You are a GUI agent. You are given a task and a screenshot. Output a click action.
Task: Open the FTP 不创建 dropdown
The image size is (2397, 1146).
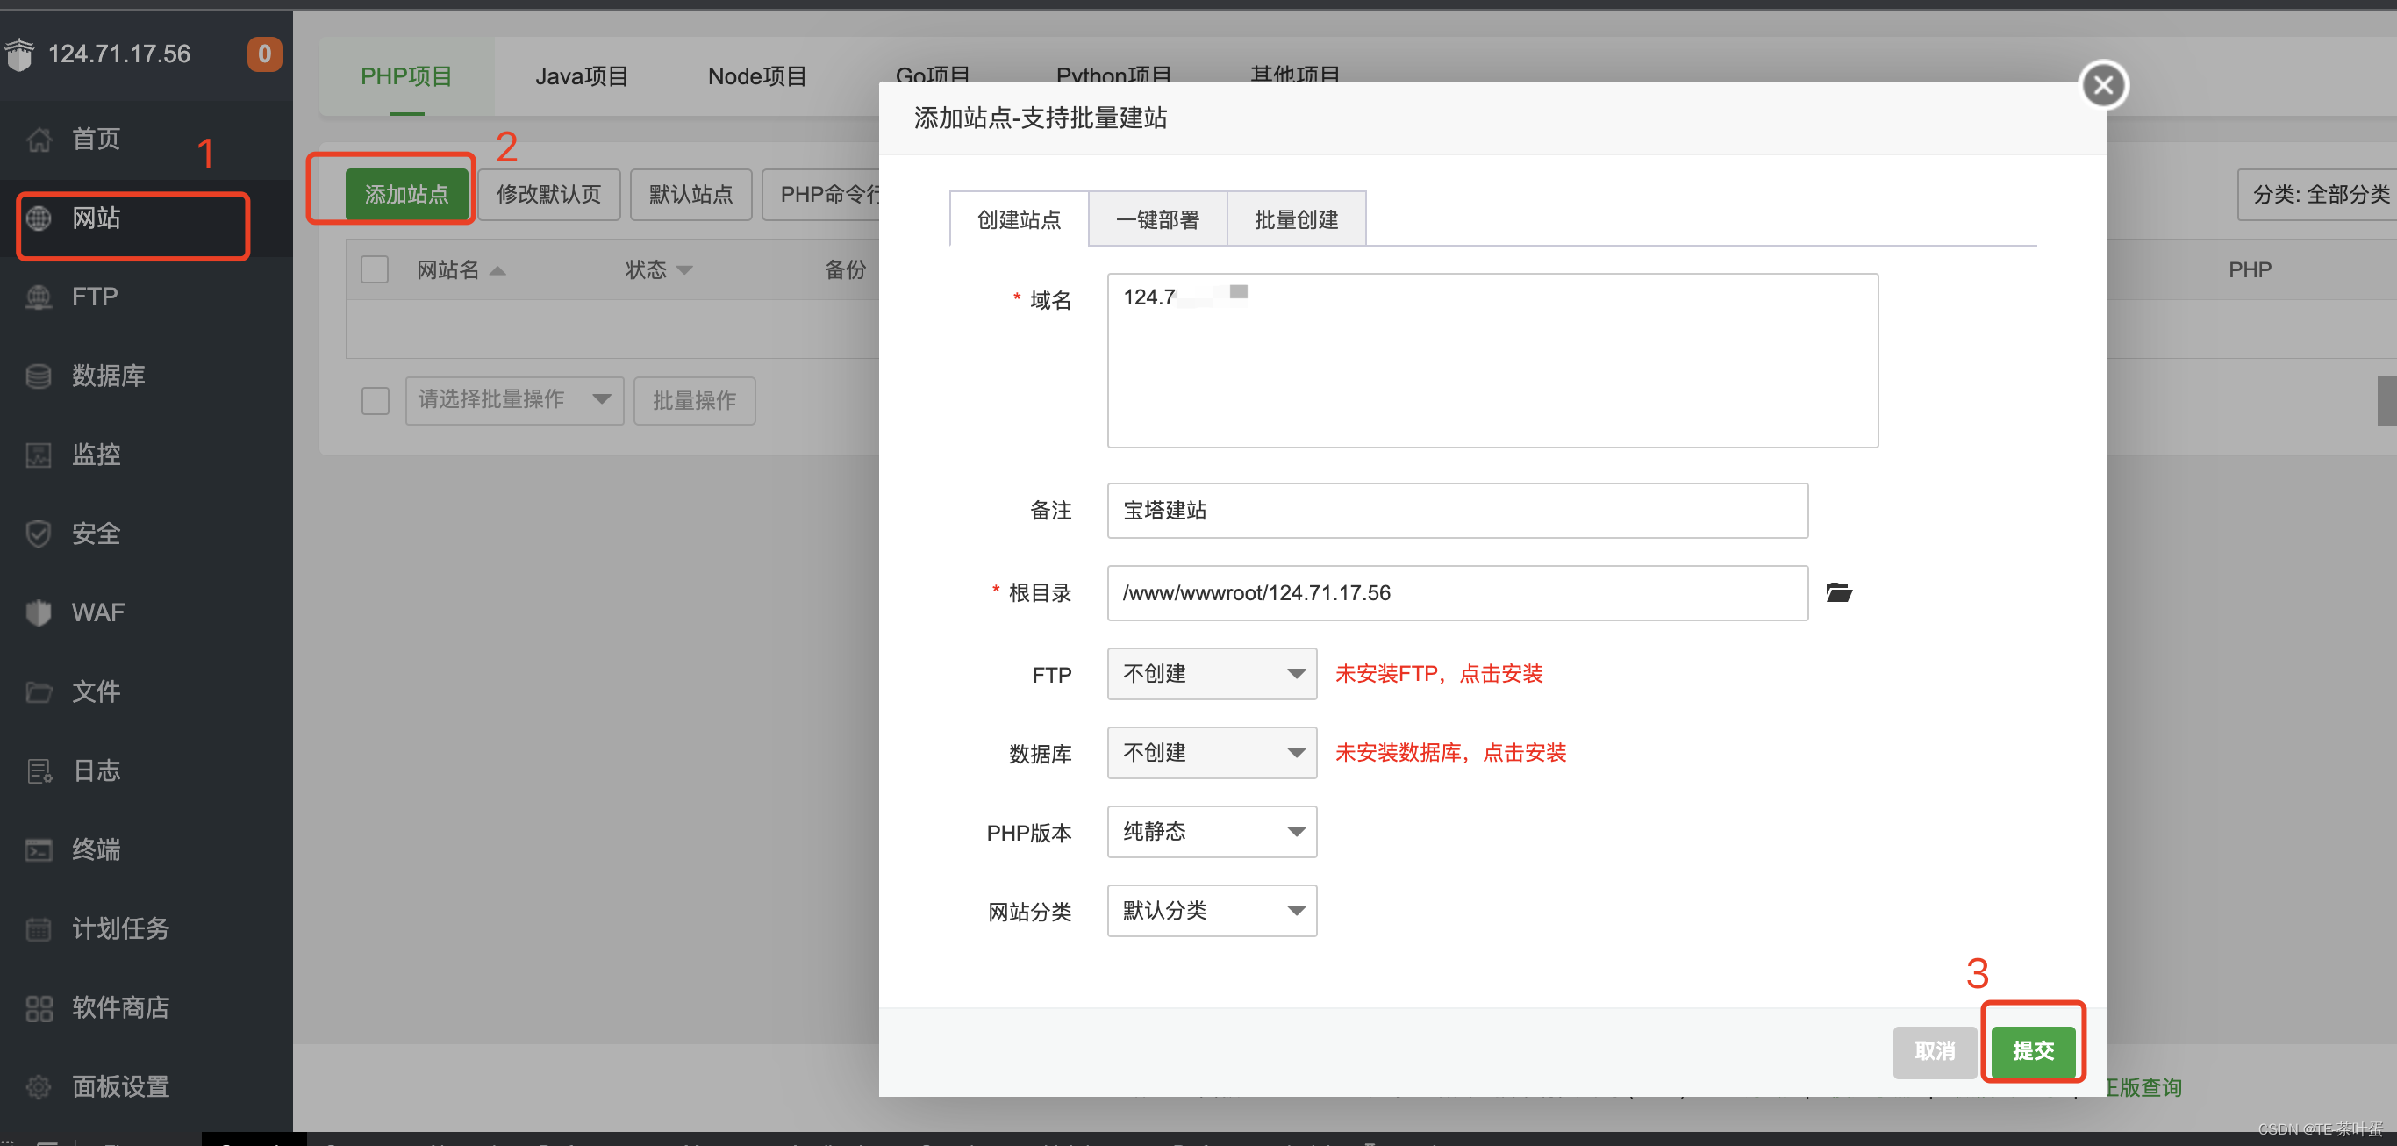1212,674
